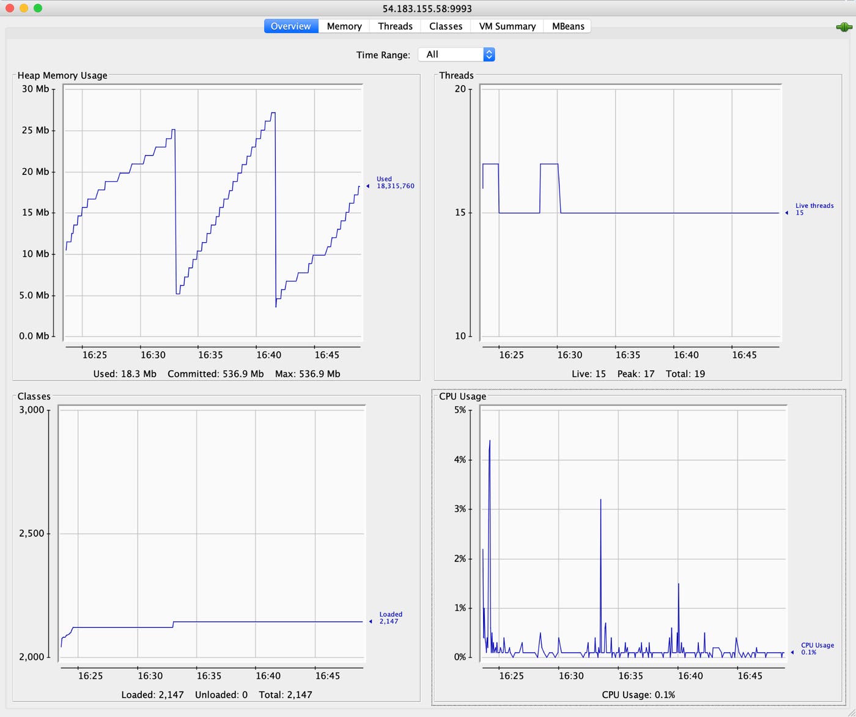This screenshot has height=717, width=856.
Task: Click the resize grip in bottom-right corner
Action: click(851, 711)
